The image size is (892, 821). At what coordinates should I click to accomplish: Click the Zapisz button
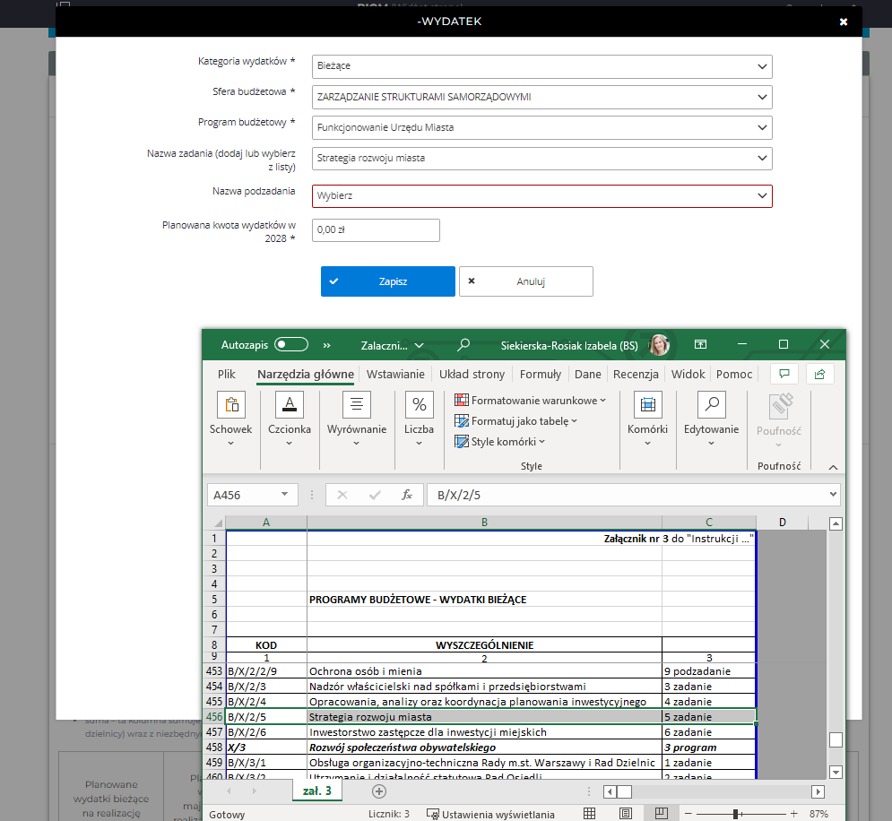(x=387, y=281)
